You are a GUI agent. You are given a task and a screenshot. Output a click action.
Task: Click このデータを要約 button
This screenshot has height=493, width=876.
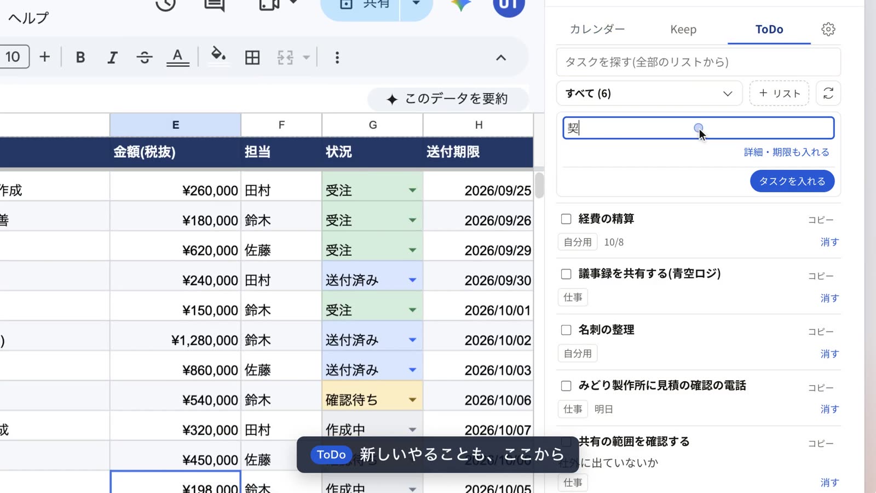[448, 99]
